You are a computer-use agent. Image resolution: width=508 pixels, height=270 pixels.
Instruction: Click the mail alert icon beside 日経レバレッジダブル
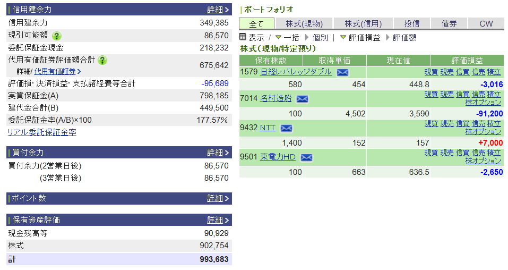click(x=342, y=72)
